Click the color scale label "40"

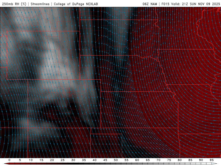click(94, 160)
